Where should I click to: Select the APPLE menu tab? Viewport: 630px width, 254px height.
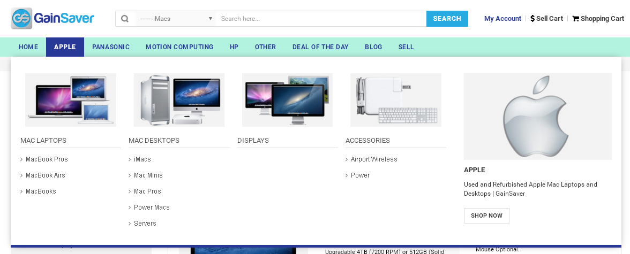pos(65,47)
